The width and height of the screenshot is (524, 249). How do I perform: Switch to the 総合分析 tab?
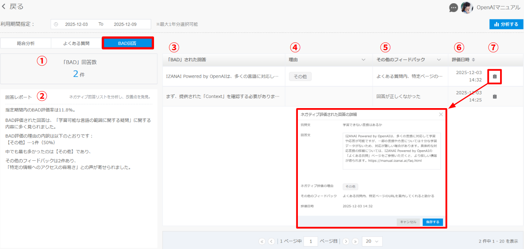[26, 43]
